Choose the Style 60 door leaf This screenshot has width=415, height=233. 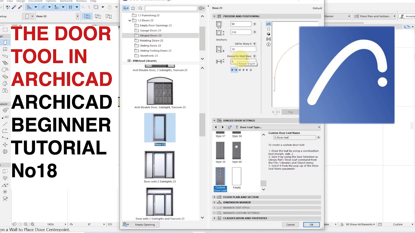[x=237, y=152]
